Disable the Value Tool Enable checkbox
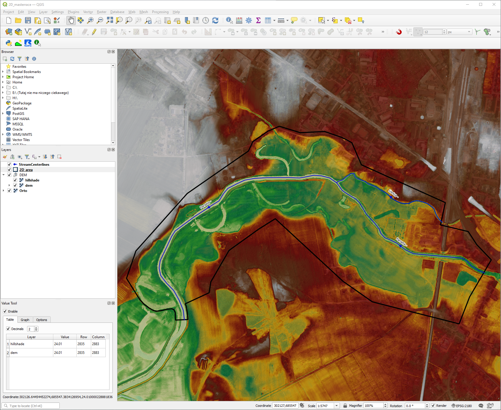The image size is (501, 410). pos(5,311)
